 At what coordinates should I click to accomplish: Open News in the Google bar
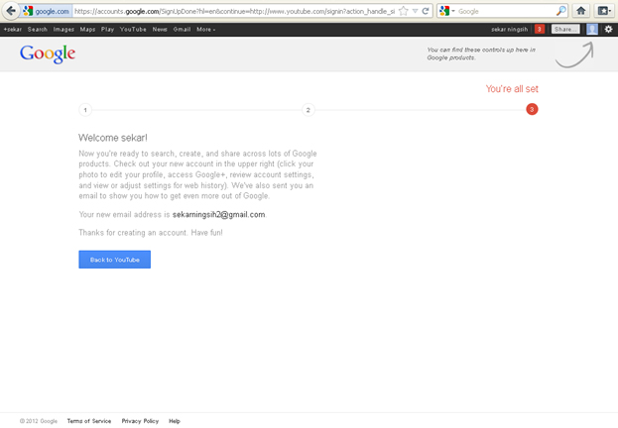(x=160, y=29)
